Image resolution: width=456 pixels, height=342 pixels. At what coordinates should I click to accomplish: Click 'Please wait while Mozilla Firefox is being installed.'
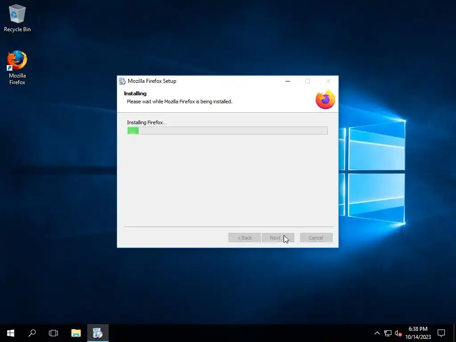pos(179,102)
